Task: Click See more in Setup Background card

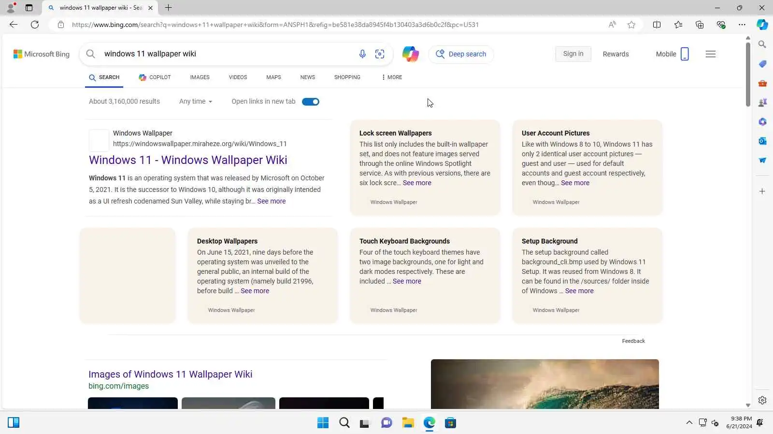Action: point(579,291)
